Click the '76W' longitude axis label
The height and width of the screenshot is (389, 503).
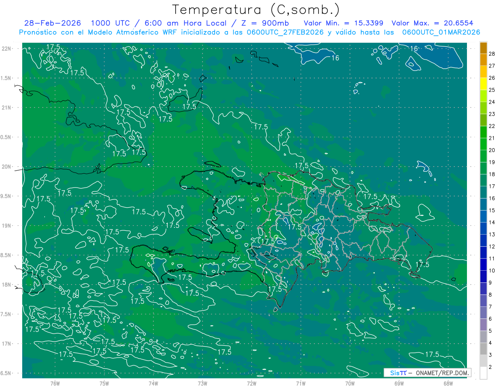(55, 384)
